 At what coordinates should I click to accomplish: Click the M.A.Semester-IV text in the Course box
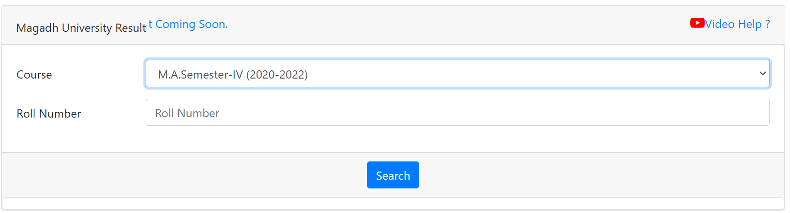[x=200, y=75]
